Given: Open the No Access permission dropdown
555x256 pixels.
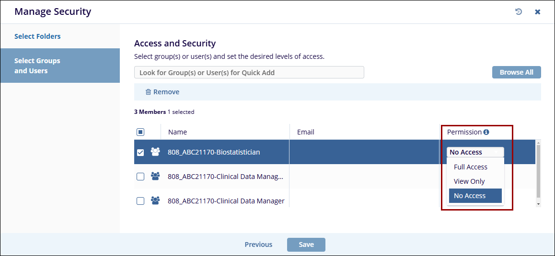Looking at the screenshot, I should 475,152.
